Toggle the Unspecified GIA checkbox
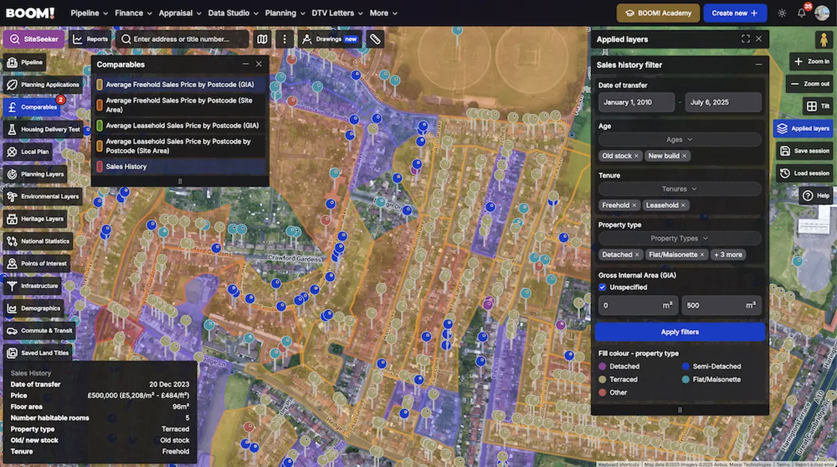 click(602, 287)
